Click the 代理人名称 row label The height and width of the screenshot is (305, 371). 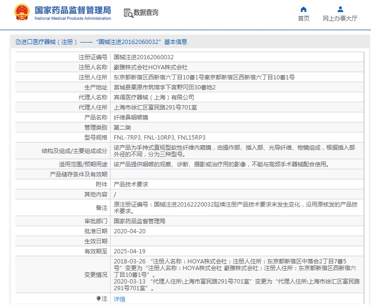(93, 98)
